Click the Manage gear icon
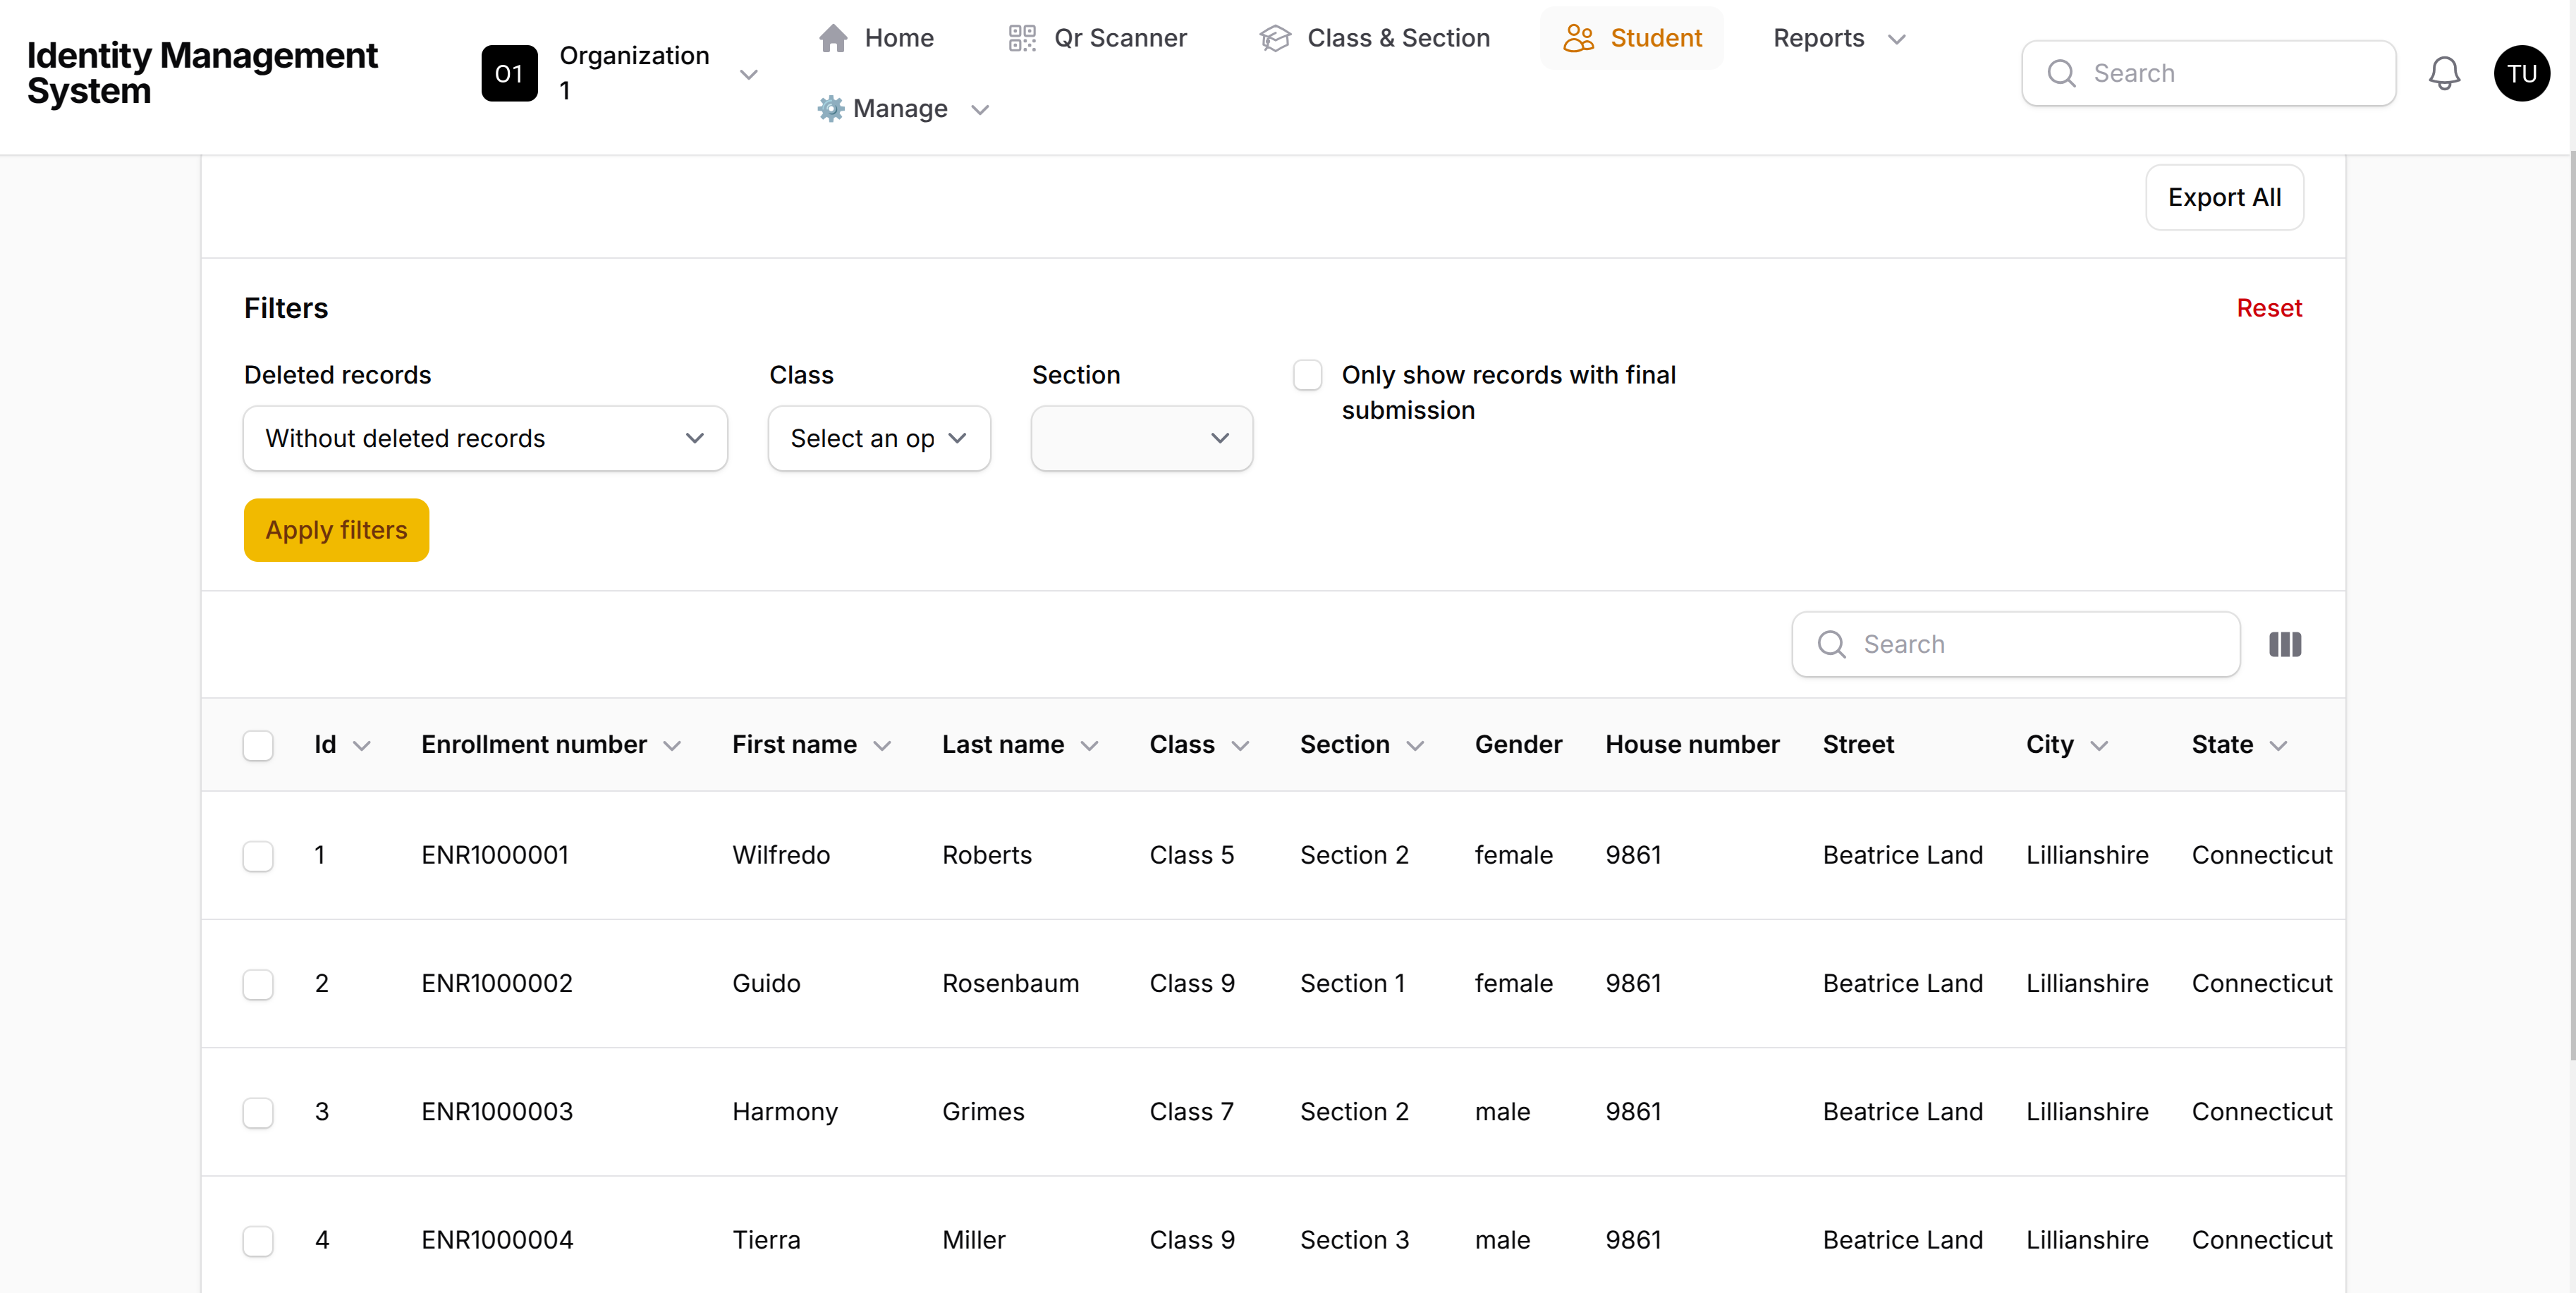Image resolution: width=2576 pixels, height=1293 pixels. tap(830, 108)
